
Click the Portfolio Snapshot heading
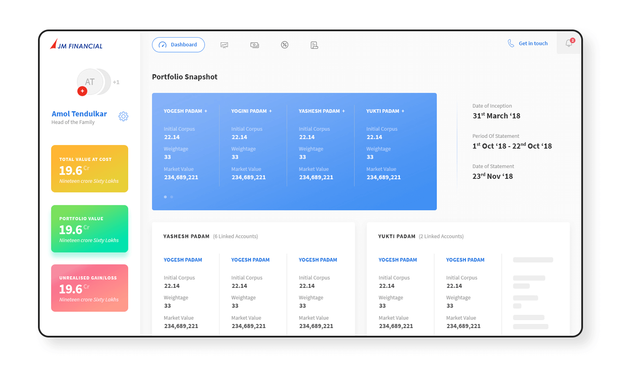click(185, 77)
